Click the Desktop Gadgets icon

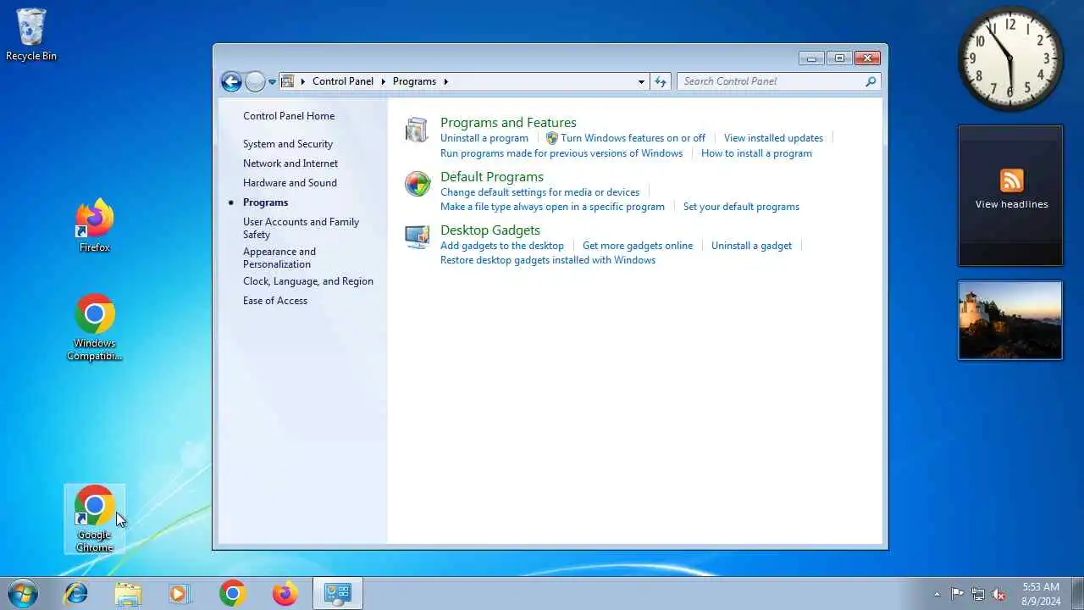(x=417, y=236)
